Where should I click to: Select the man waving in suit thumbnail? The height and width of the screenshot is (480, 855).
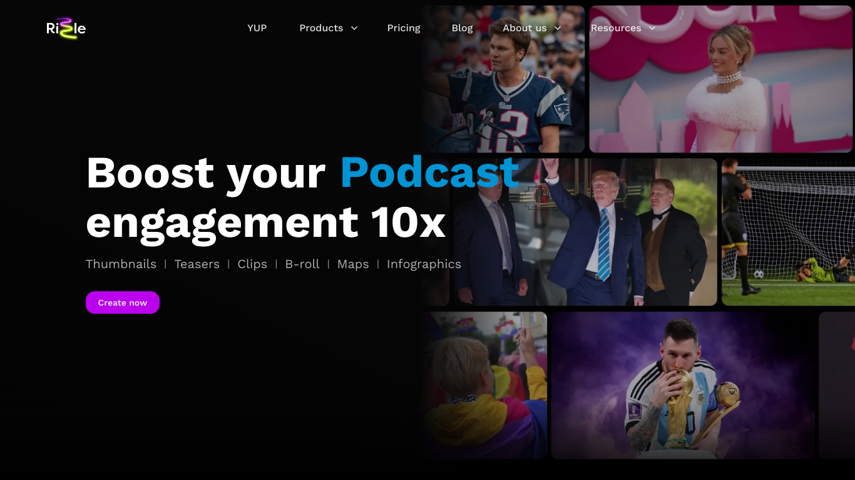583,232
